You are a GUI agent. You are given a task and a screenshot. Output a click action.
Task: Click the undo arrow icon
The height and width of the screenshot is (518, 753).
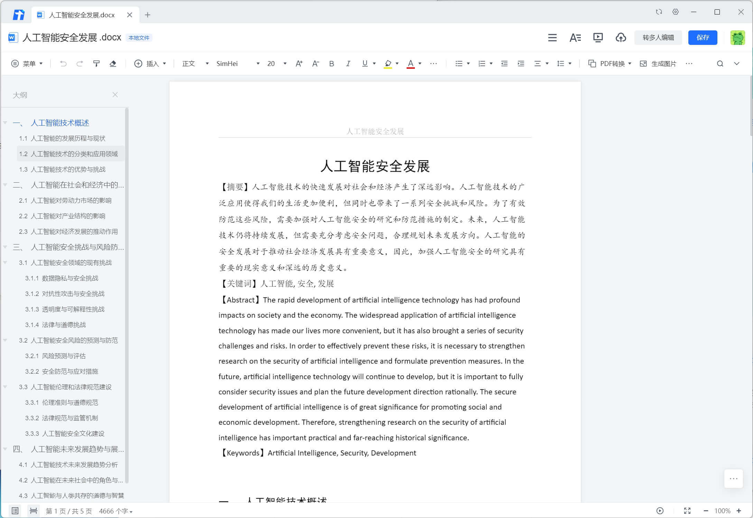click(x=63, y=64)
